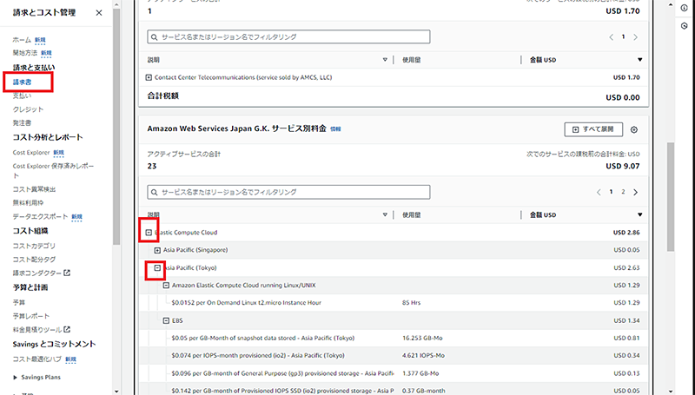The width and height of the screenshot is (695, 395).
Task: Click 新規 badge next to Cost Explorer
Action: pos(58,152)
